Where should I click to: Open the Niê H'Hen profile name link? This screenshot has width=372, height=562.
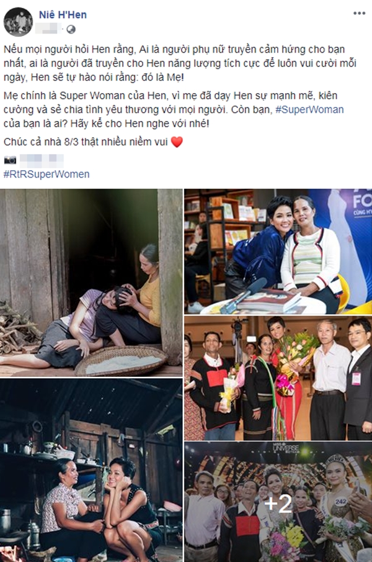click(63, 15)
